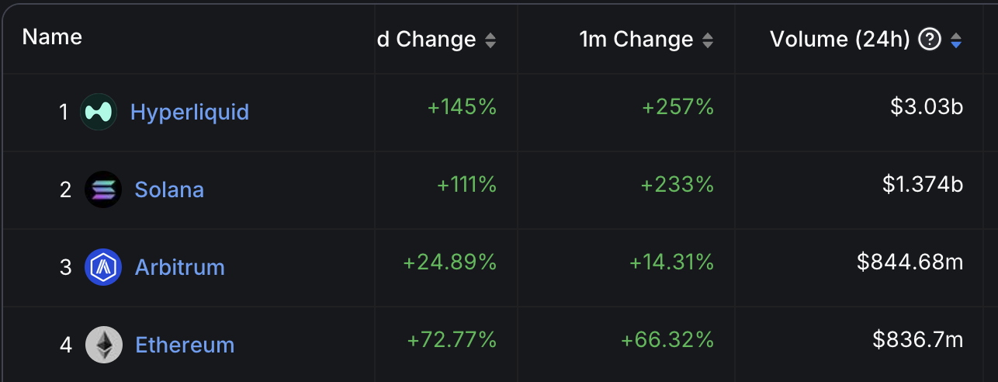Click Arbitrum's +14.31% monthly change
The width and height of the screenshot is (998, 382).
671,262
